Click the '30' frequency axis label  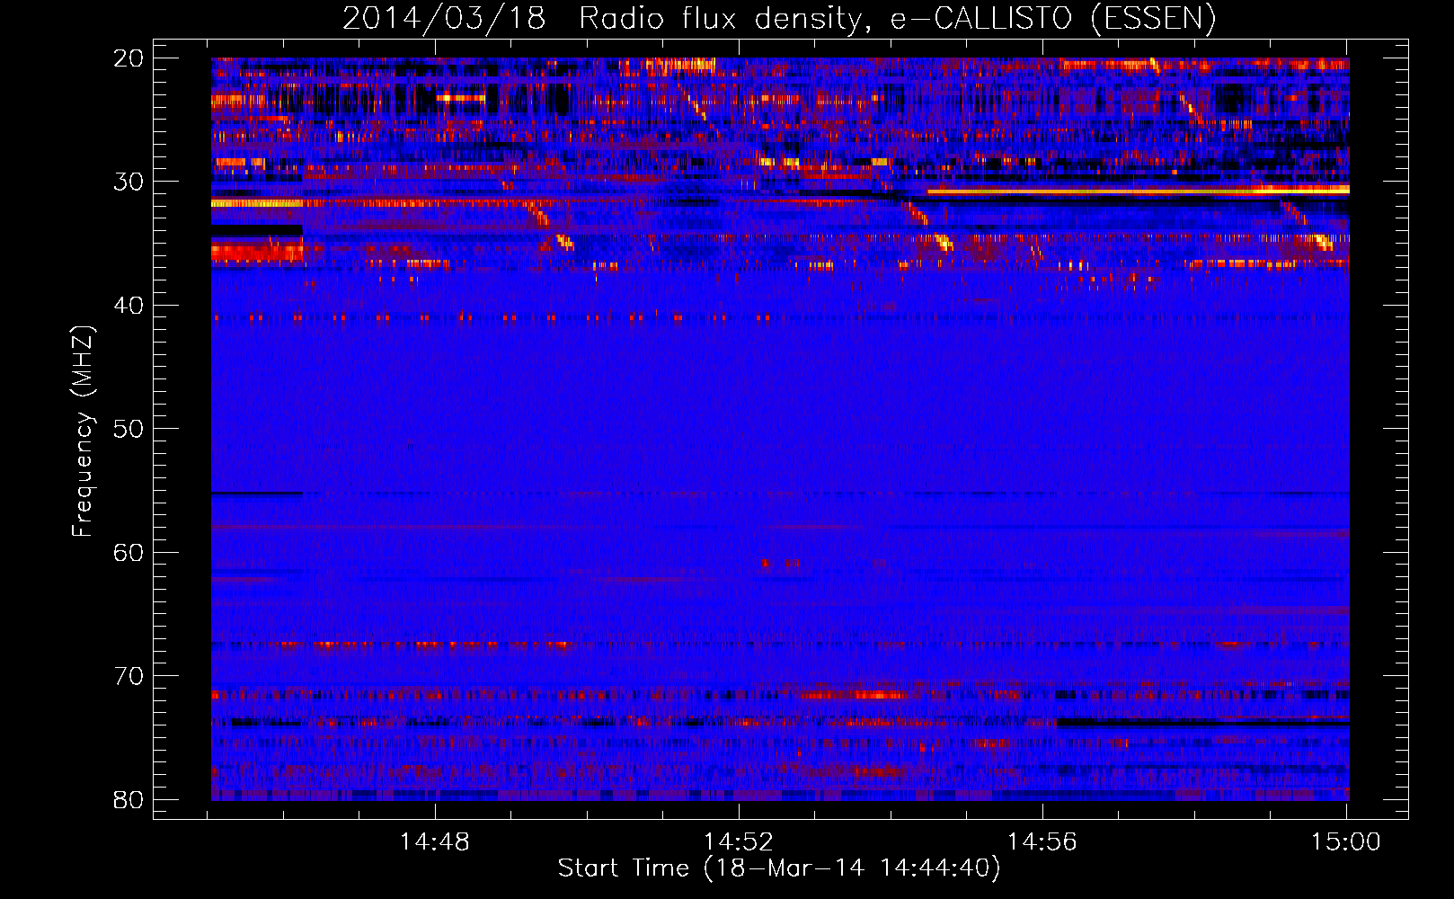click(x=129, y=182)
